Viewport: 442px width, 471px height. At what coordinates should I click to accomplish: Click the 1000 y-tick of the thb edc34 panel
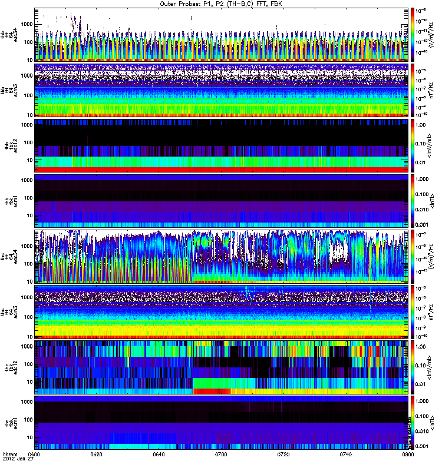click(27, 24)
